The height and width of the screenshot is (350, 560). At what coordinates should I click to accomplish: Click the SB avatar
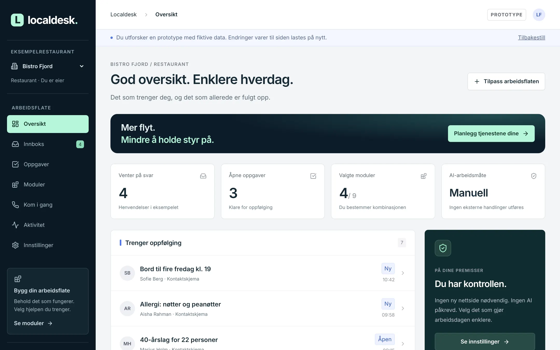point(127,273)
